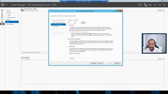Click the Cancel button in wizard

coord(117,63)
